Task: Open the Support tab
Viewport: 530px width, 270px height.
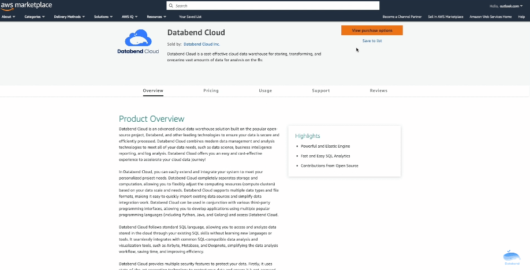Action: [321, 91]
